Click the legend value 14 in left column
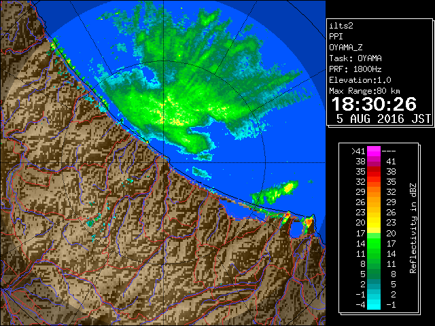 360,244
